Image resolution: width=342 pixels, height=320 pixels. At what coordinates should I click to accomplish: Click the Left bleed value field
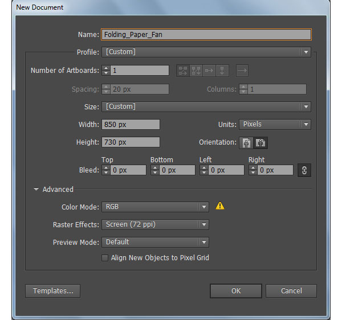[x=226, y=170]
